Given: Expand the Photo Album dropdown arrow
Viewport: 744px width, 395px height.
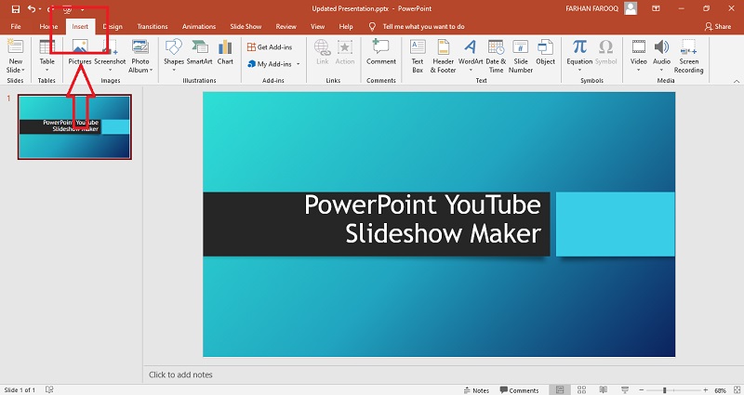Looking at the screenshot, I should (x=151, y=71).
